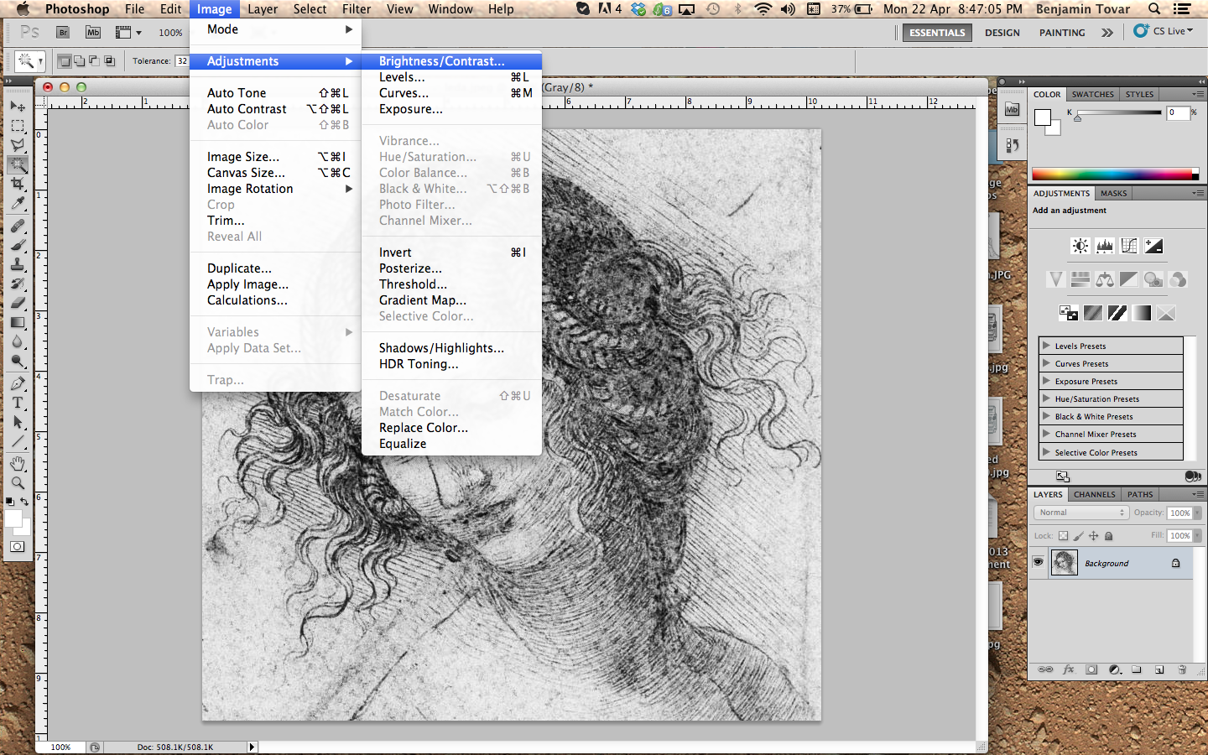Select the Magic Wand tool in toolbox
The height and width of the screenshot is (755, 1208).
coord(18,164)
